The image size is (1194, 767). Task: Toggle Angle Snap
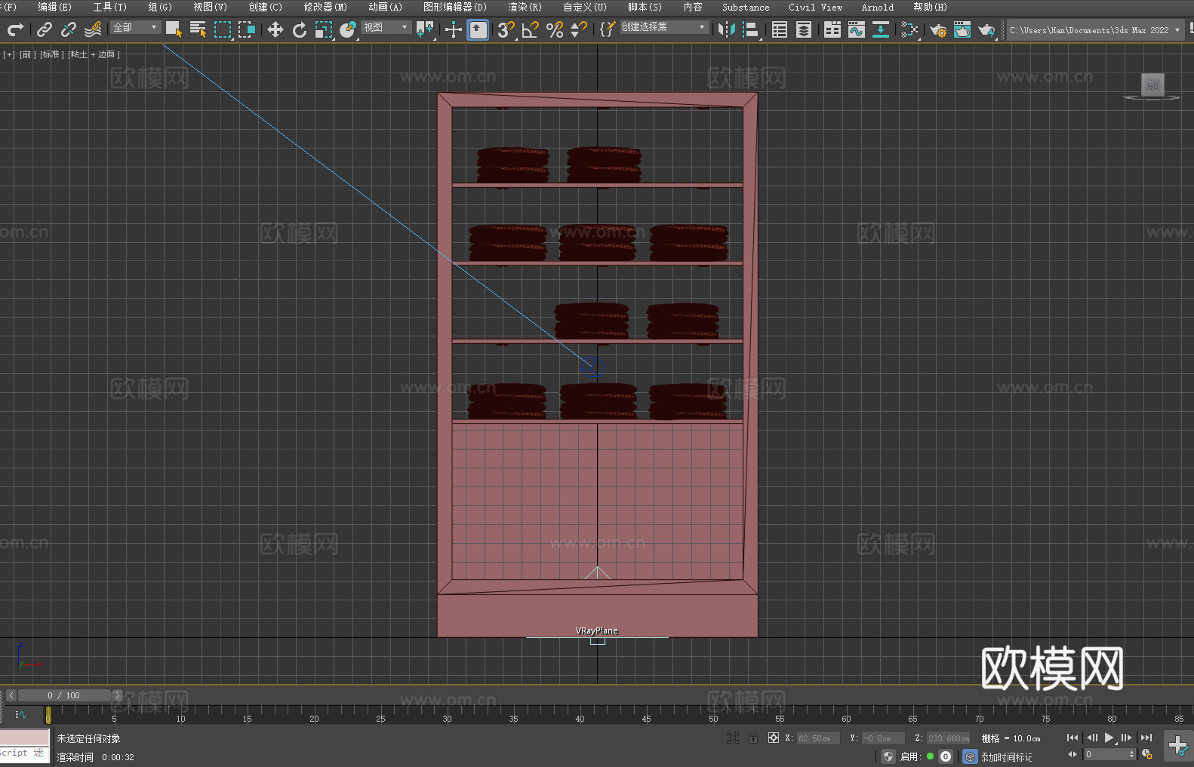530,29
